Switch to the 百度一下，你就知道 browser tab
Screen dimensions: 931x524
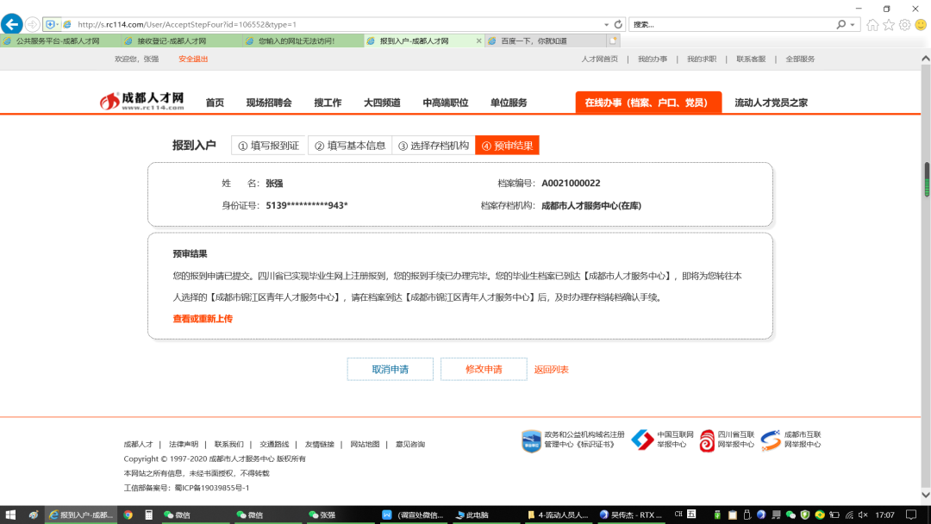(x=534, y=41)
